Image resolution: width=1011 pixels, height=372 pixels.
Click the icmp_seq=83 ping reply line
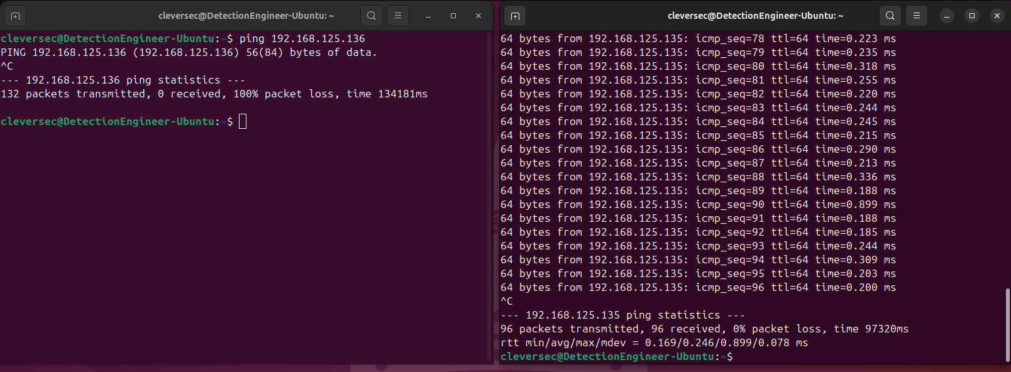coord(699,108)
